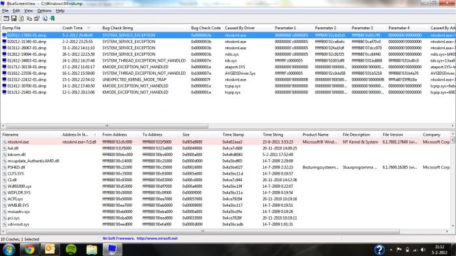Select the ntoskrnl.exe row in lower pane

[x=225, y=142]
